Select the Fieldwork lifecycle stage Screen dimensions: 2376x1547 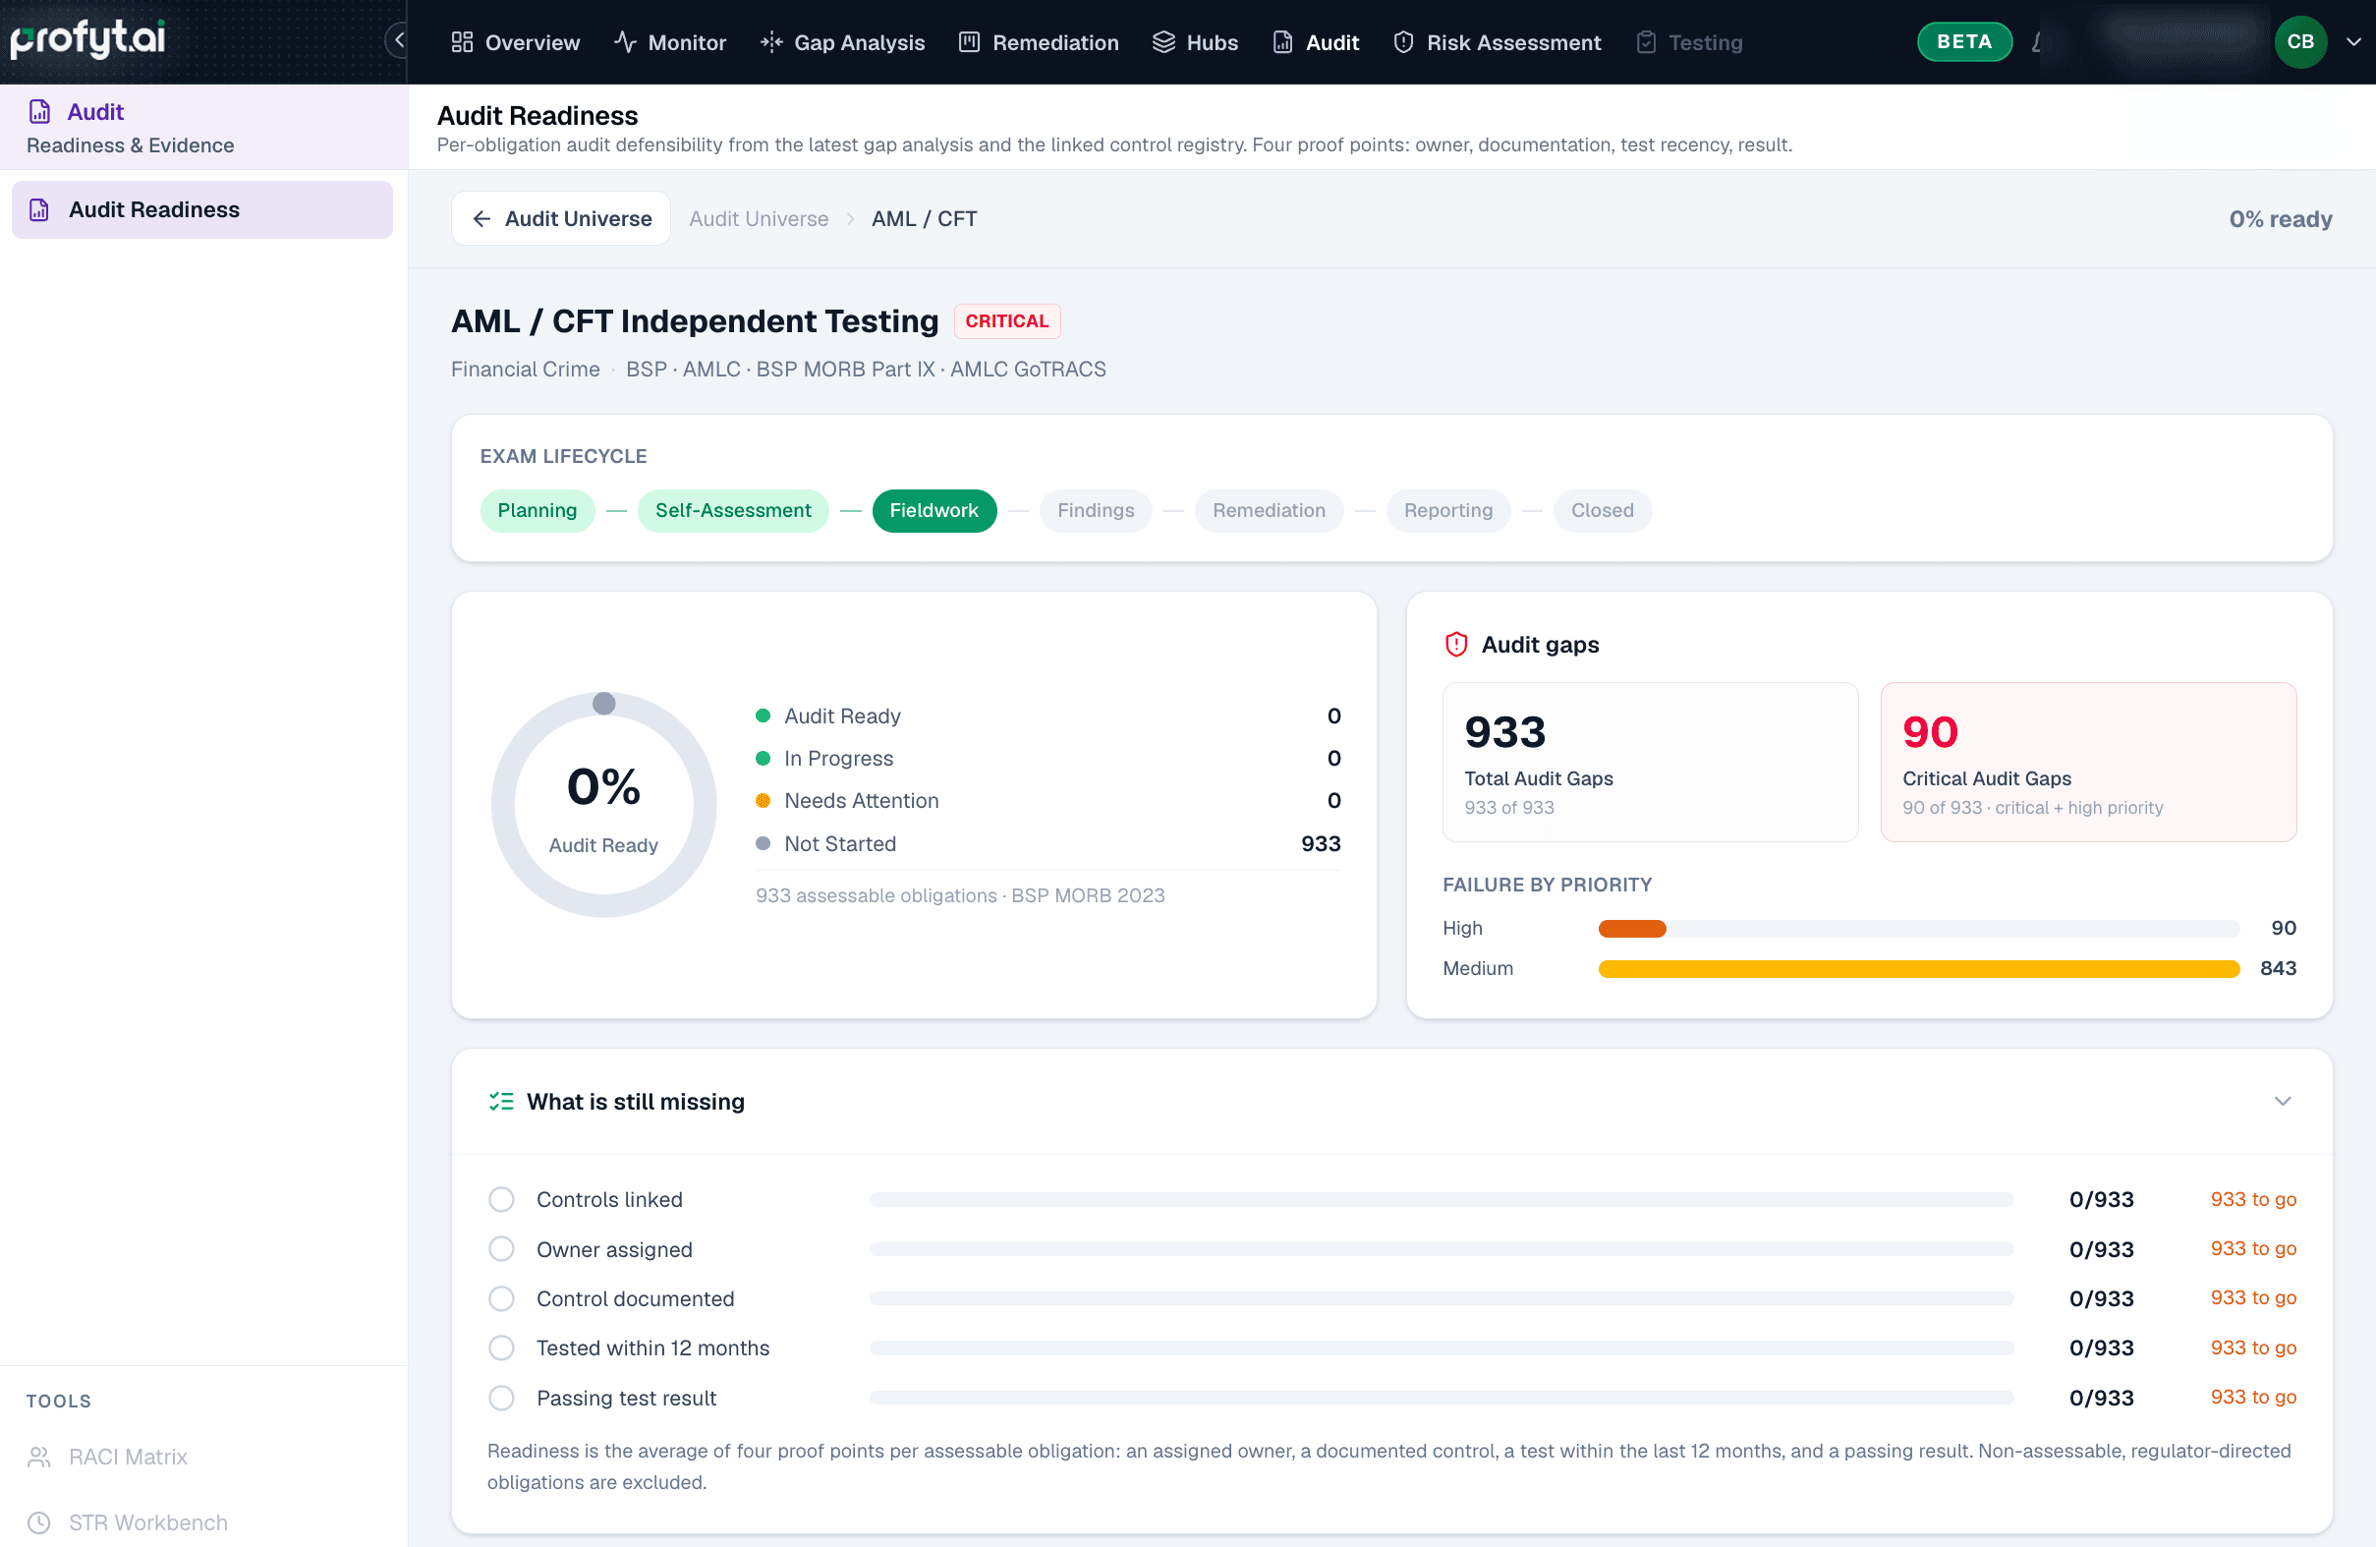[x=933, y=510]
